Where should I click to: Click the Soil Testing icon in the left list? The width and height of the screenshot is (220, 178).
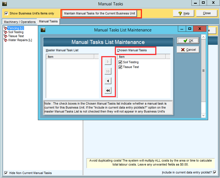tap(5, 32)
